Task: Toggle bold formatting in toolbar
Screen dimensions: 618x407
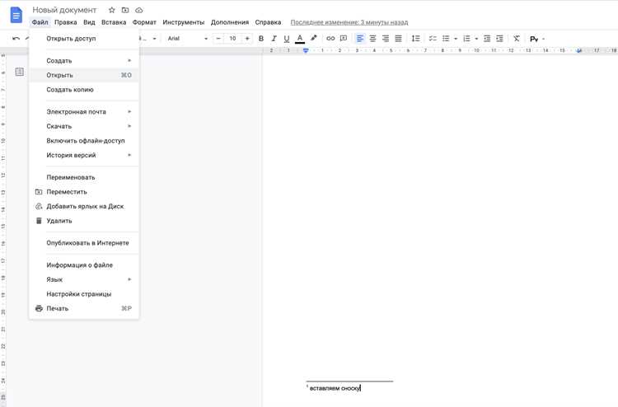Action: (x=261, y=39)
